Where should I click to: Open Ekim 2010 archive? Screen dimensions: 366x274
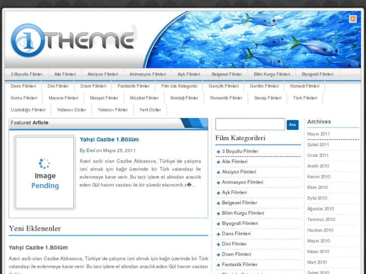318,188
